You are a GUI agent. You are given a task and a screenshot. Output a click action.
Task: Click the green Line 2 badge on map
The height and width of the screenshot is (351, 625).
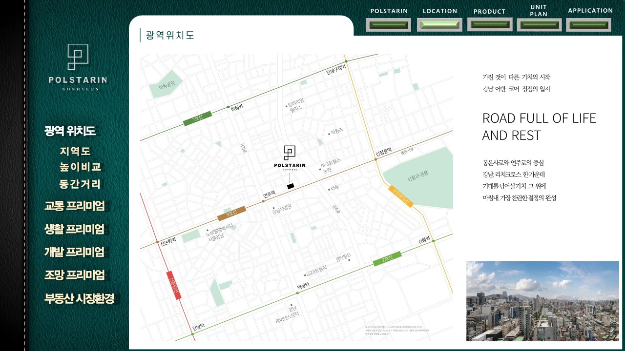(x=387, y=259)
